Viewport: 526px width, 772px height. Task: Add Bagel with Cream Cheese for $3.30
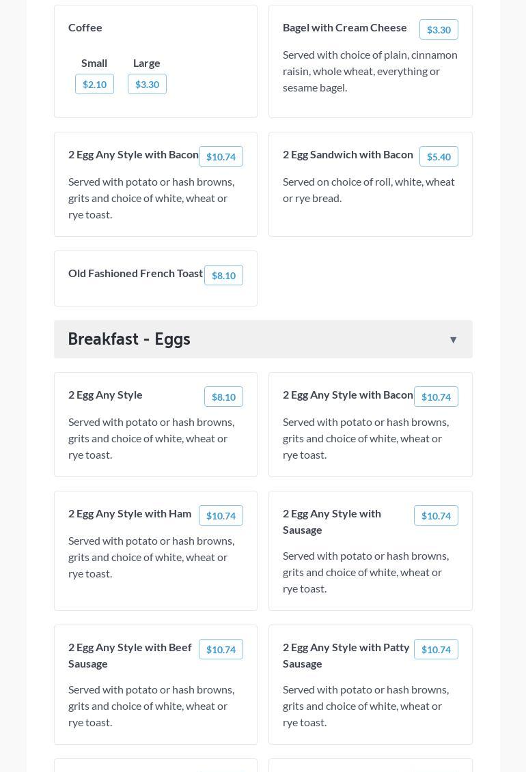click(439, 30)
